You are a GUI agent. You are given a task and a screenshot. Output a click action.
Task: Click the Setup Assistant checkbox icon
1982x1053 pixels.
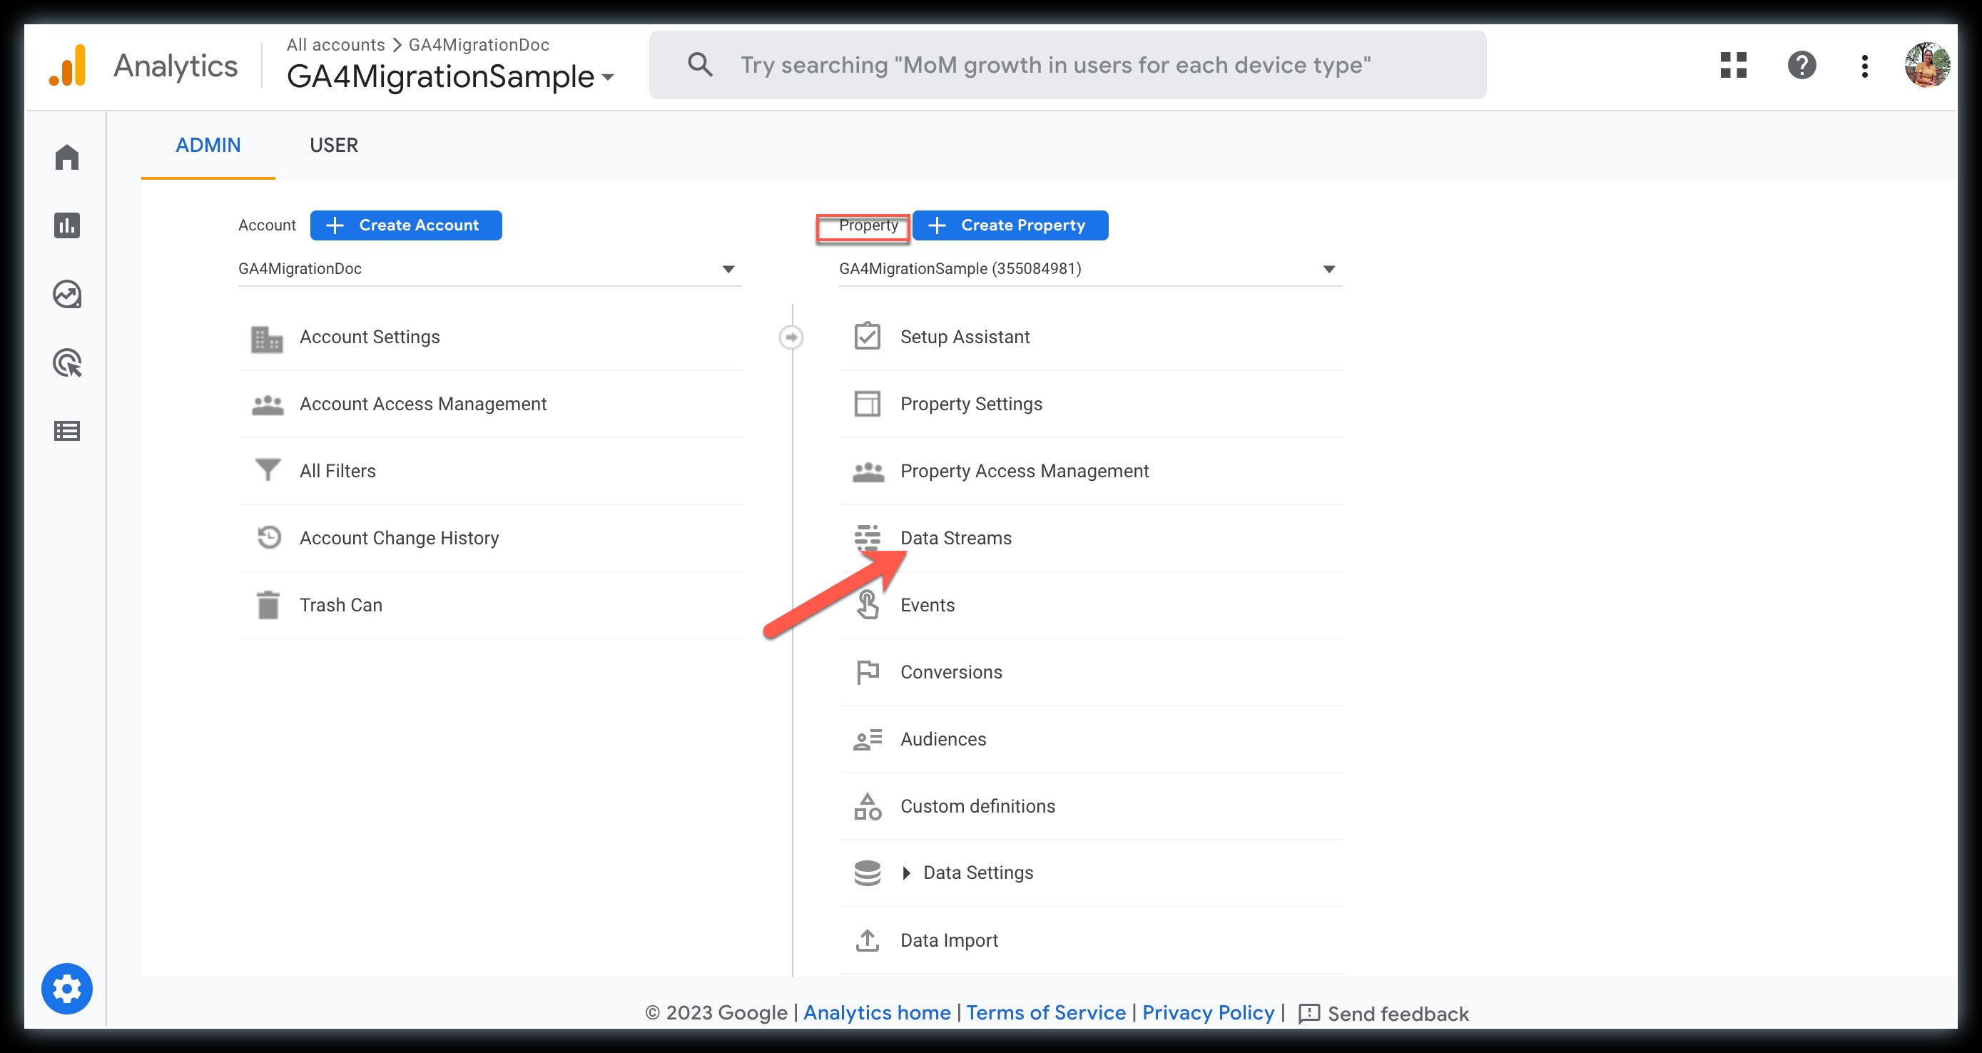click(867, 336)
